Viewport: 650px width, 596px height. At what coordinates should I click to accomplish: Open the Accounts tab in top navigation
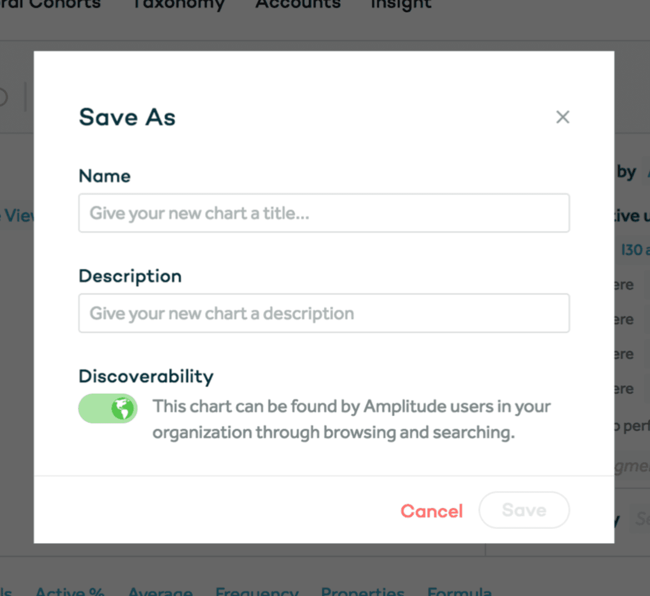point(298,4)
